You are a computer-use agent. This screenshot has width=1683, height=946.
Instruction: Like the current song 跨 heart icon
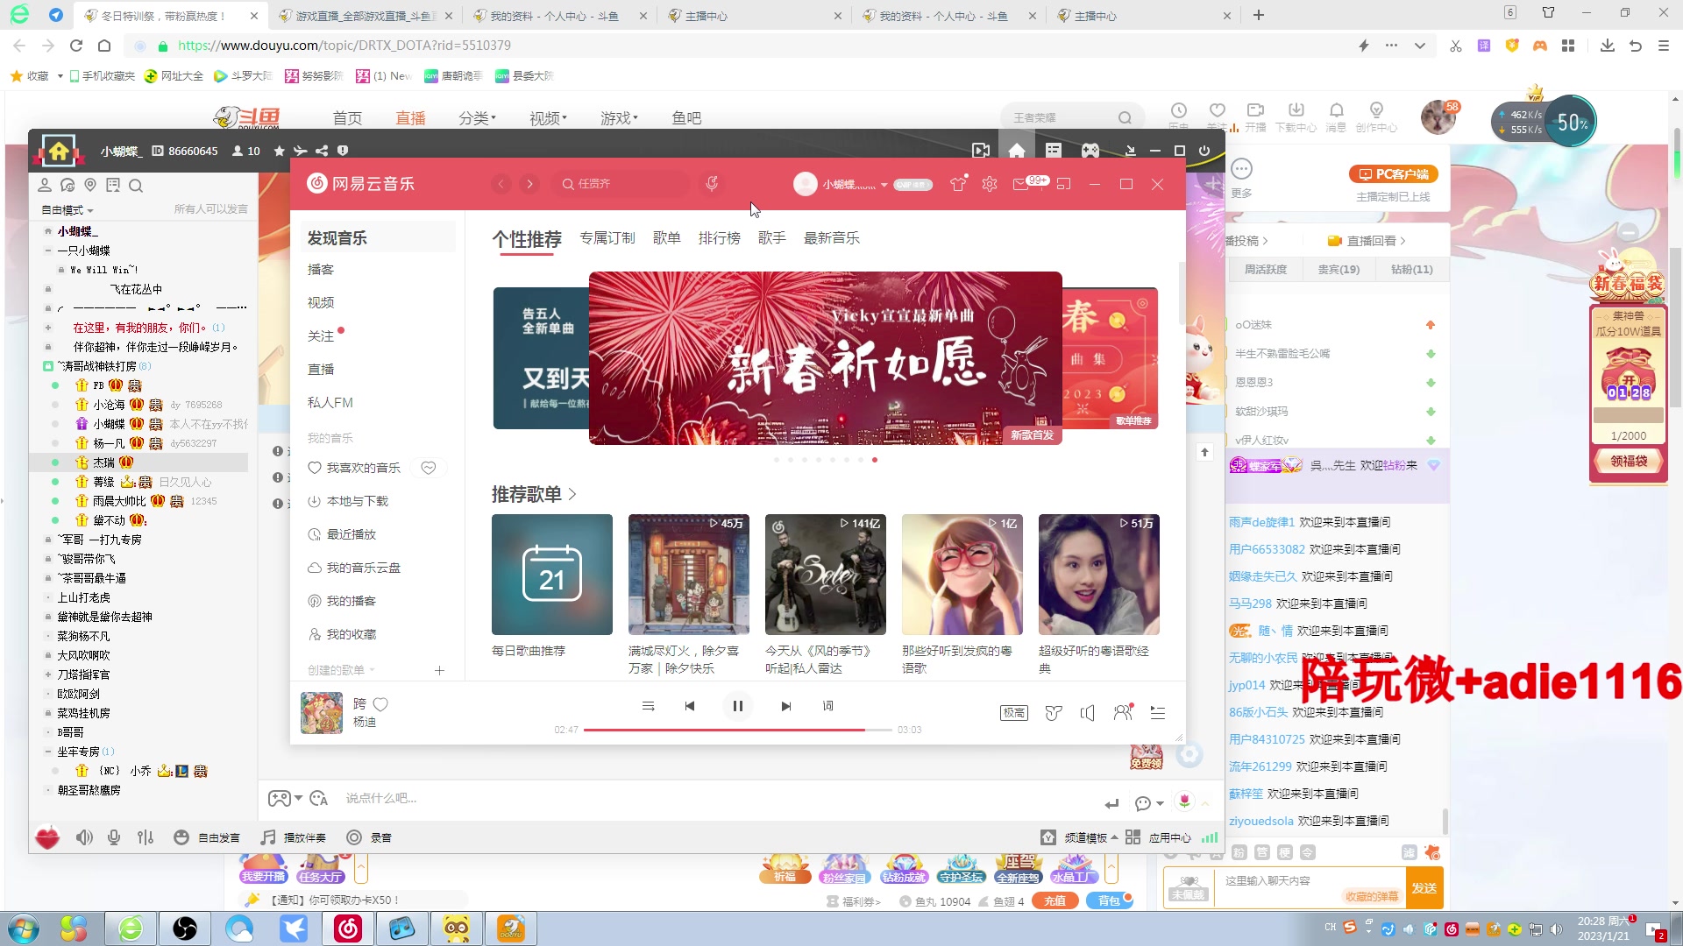click(x=380, y=704)
